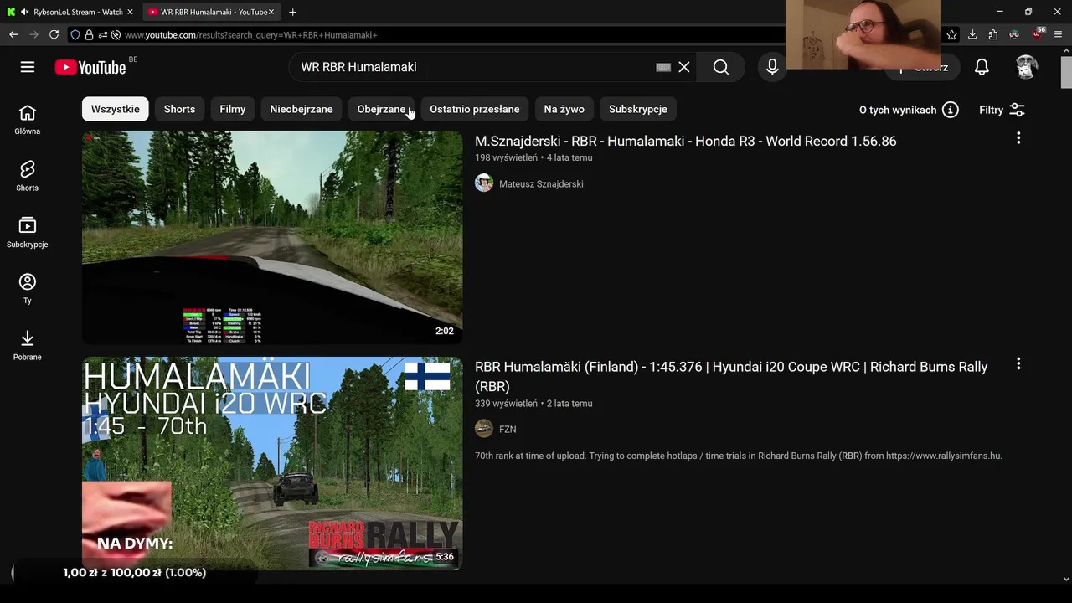Click the Honda R3 video thumbnail
Screen dimensions: 1072x603
coord(272,237)
